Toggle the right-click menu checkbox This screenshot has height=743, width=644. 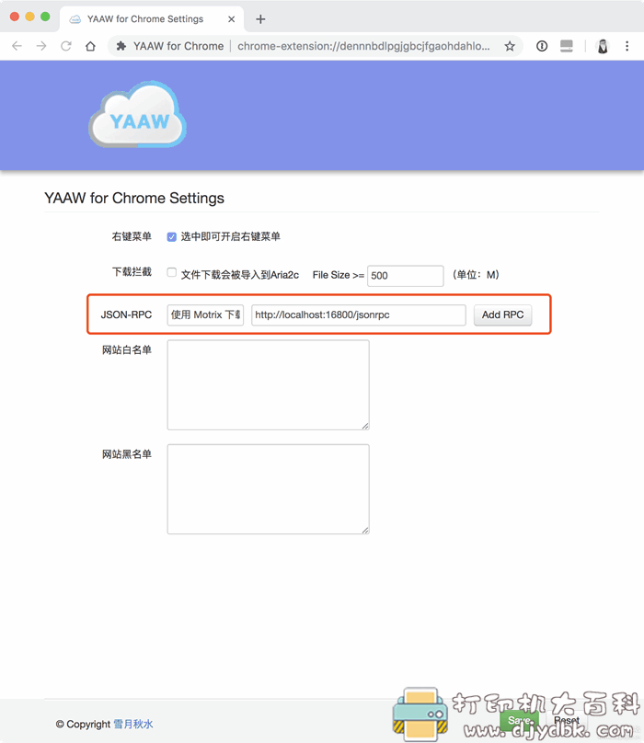click(172, 237)
